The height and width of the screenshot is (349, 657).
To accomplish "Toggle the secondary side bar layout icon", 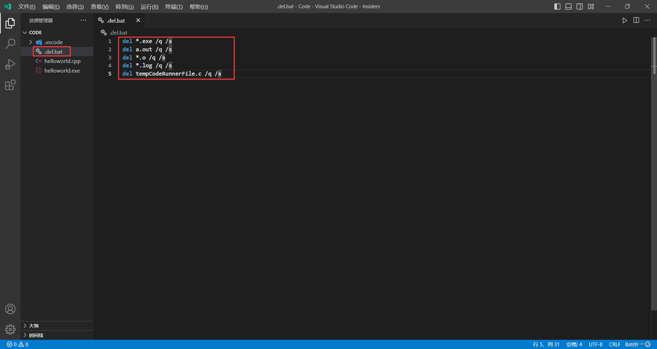I will 580,7.
